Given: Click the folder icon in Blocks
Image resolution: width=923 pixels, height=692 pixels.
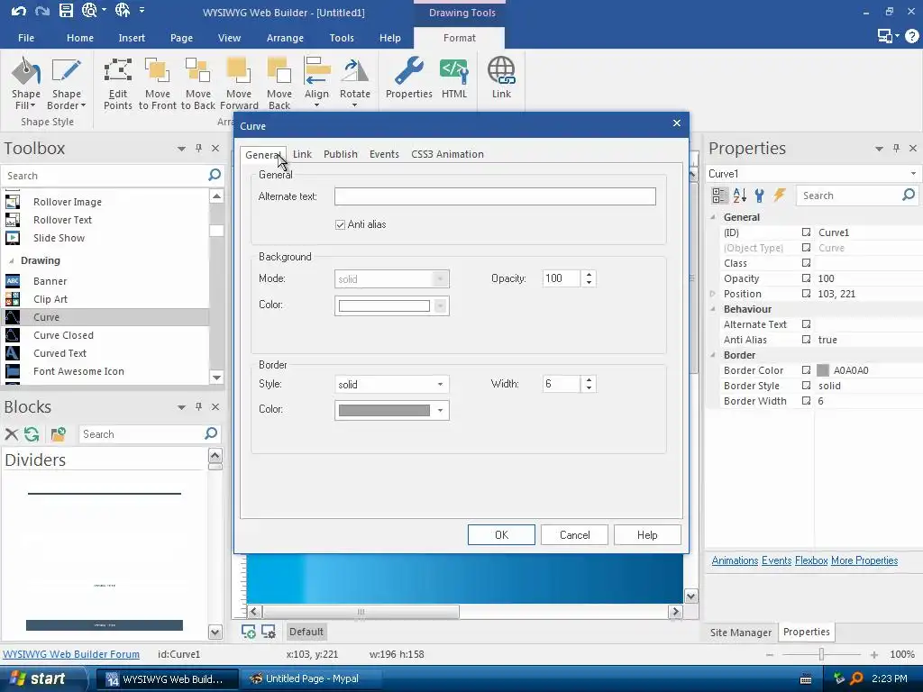Looking at the screenshot, I should [x=58, y=434].
